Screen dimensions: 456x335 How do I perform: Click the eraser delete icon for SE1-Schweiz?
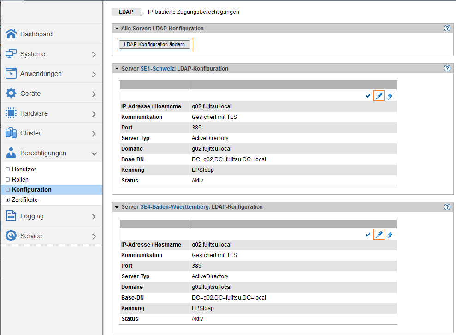tap(390, 96)
